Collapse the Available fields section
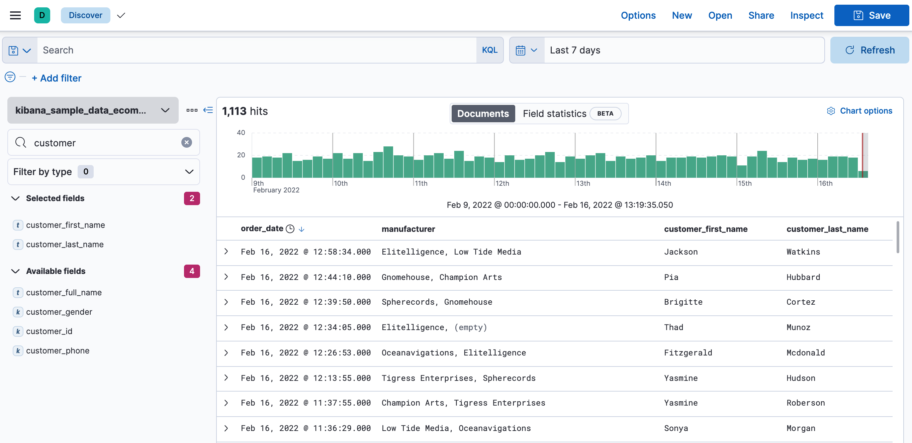The height and width of the screenshot is (443, 912). point(15,271)
